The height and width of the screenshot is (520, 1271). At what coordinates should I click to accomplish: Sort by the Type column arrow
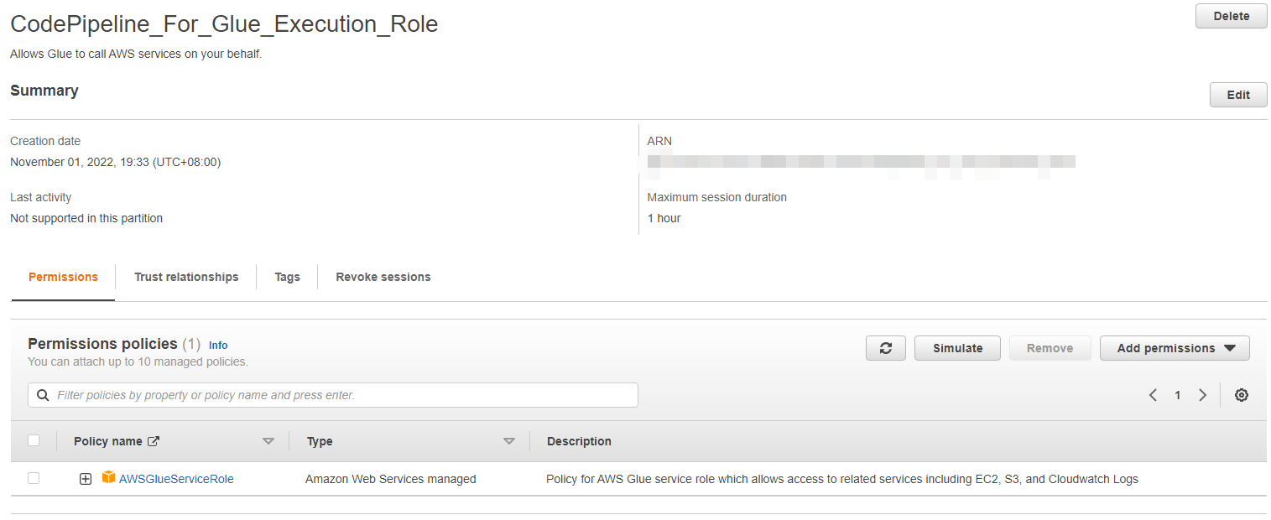(508, 441)
